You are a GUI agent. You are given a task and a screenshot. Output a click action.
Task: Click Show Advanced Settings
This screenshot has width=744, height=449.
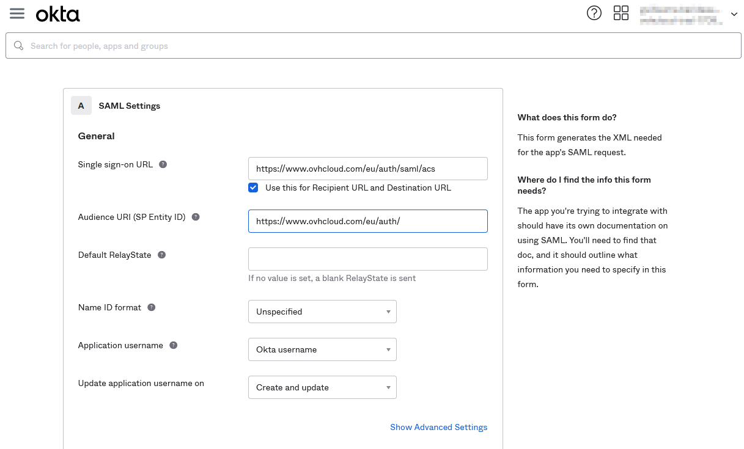point(438,427)
